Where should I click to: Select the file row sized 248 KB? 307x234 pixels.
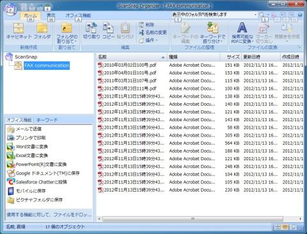[x=200, y=167]
